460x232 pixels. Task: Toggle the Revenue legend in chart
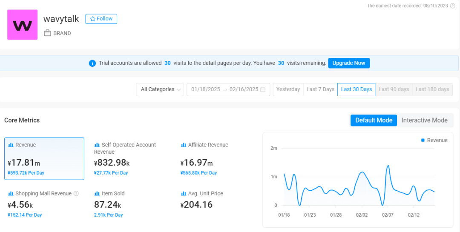coord(434,140)
